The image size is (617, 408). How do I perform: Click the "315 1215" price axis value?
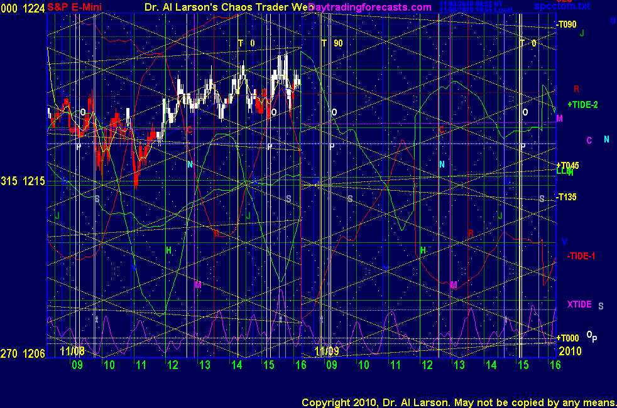[x=23, y=181]
